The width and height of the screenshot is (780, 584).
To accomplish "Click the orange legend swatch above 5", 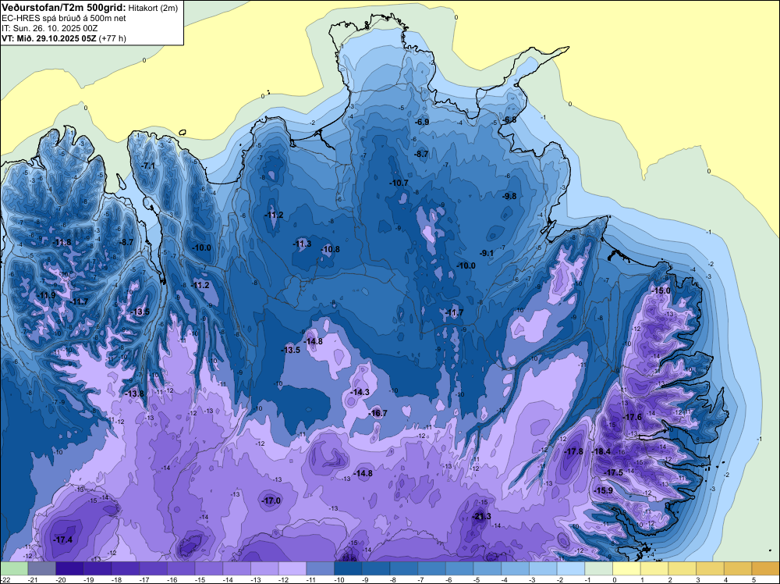I will coord(766,568).
